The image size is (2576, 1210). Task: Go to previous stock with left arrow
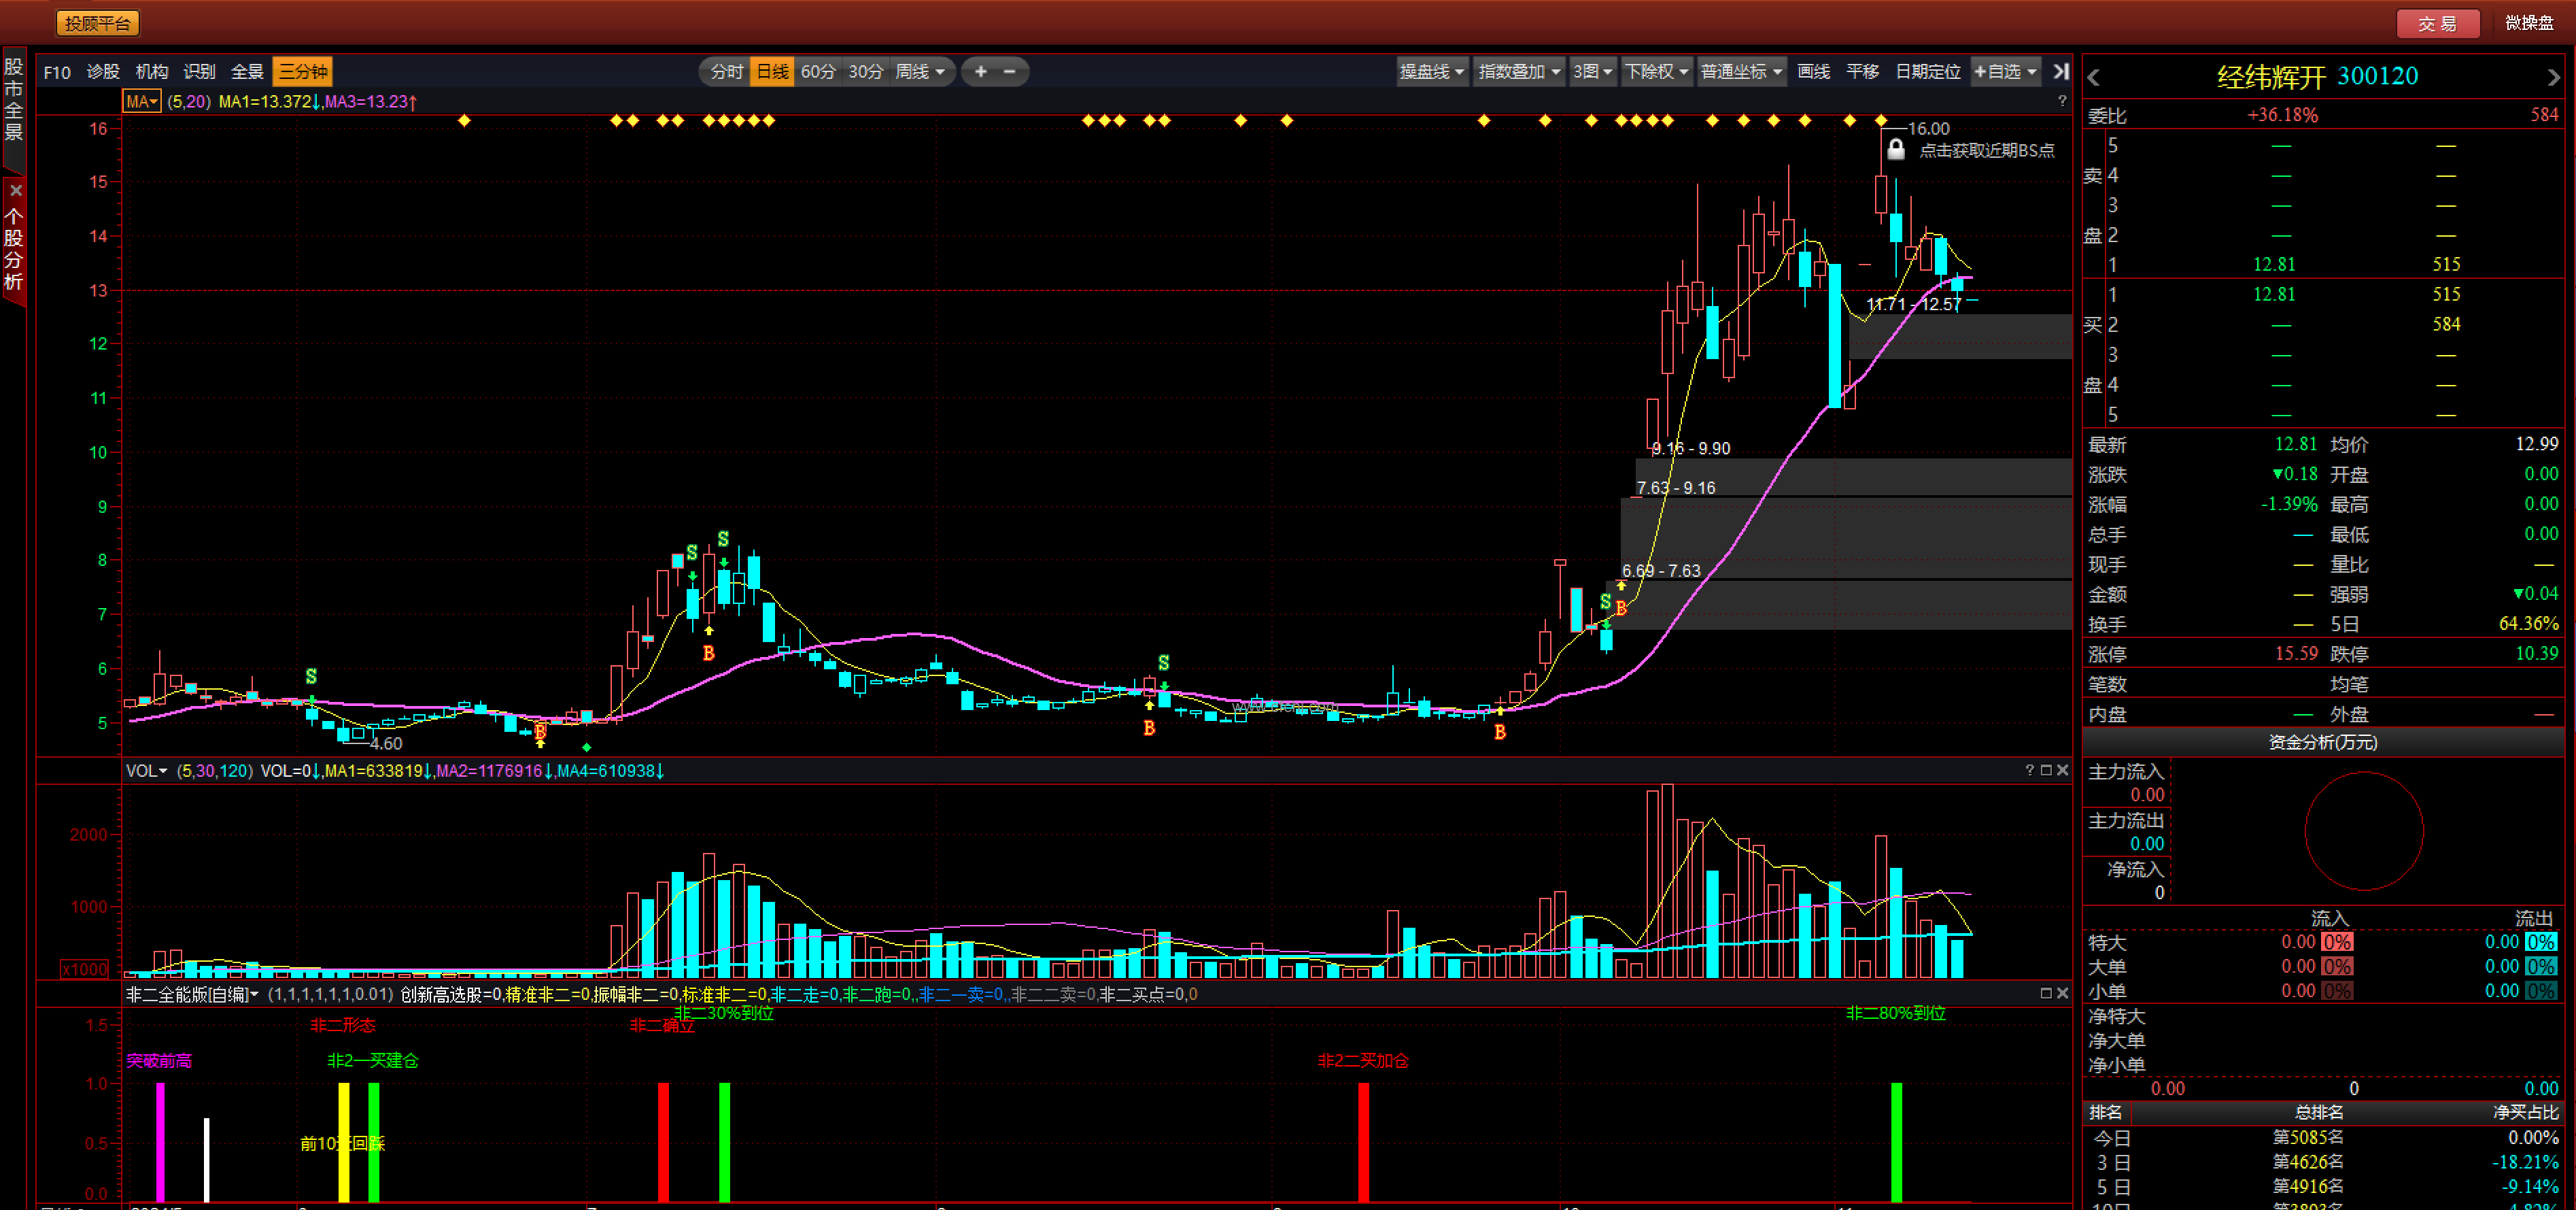coord(2094,77)
